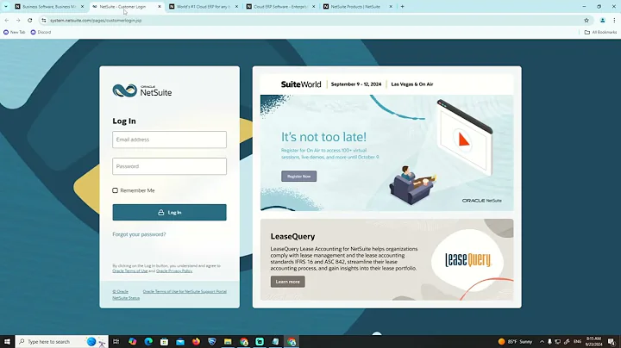Open the Chrome profile icon
621x348 pixels.
(x=602, y=20)
